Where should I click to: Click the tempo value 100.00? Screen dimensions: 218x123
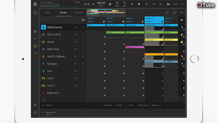click(x=101, y=3)
